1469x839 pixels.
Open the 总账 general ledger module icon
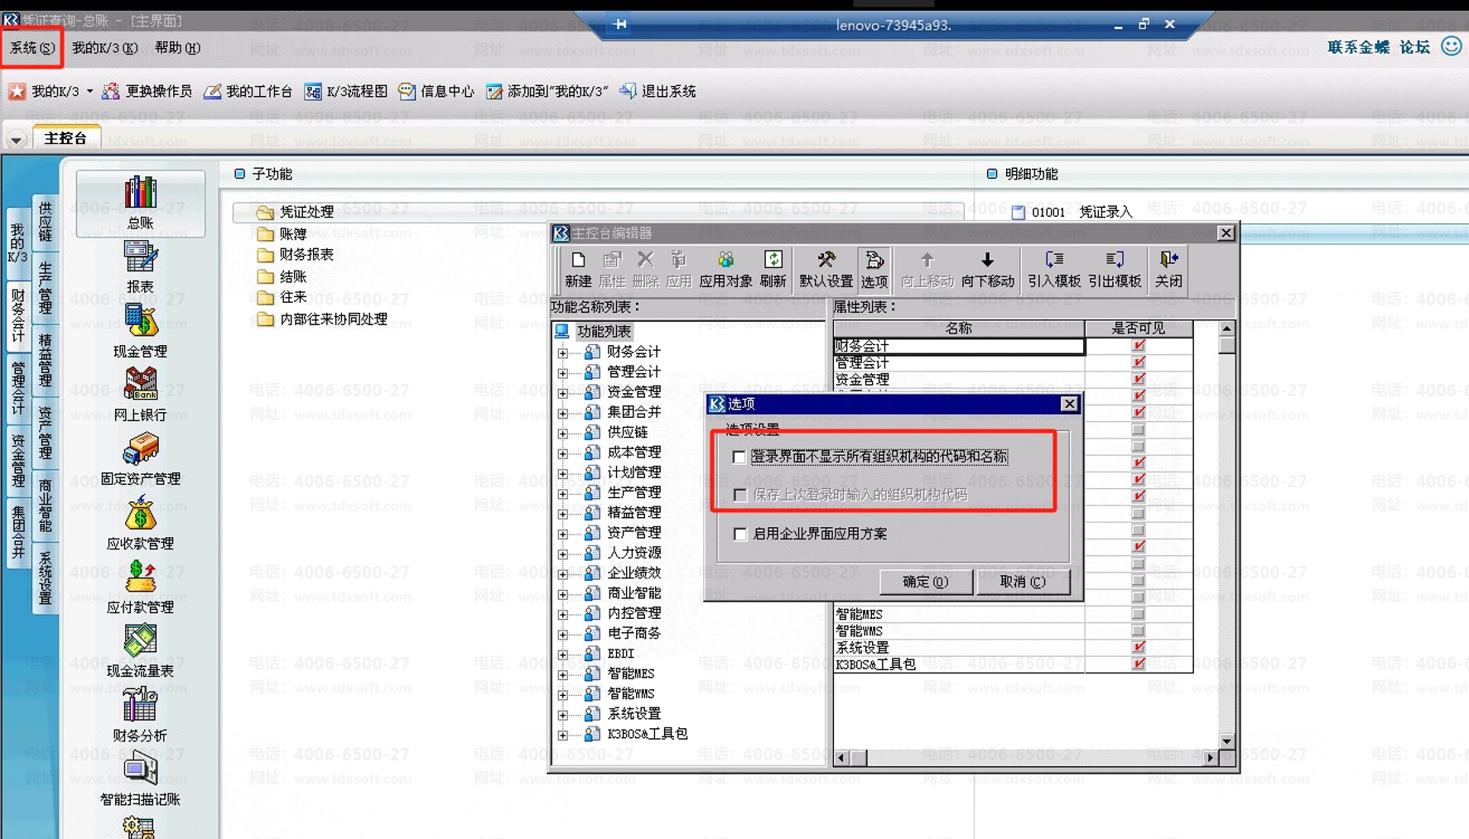(140, 203)
